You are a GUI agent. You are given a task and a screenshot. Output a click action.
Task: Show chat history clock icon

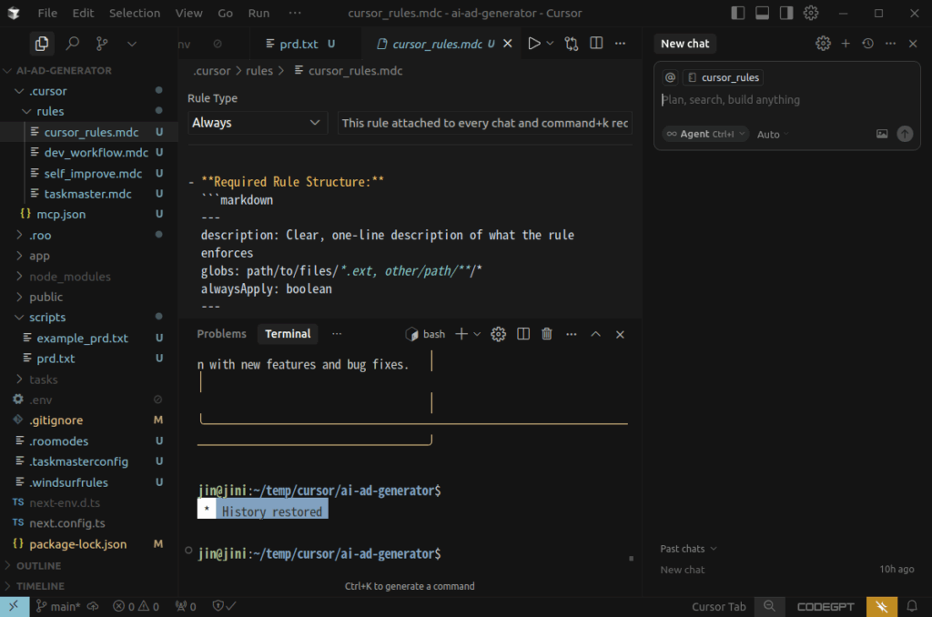pos(867,44)
